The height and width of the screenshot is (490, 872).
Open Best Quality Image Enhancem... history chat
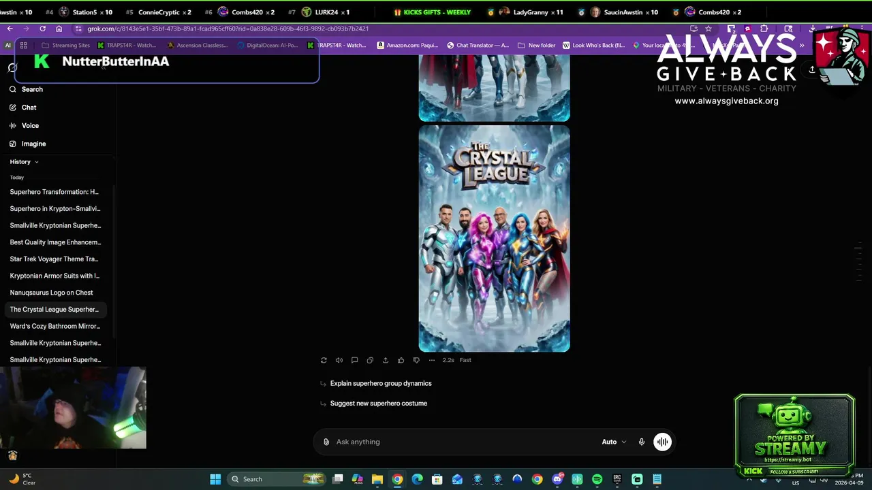coord(54,242)
